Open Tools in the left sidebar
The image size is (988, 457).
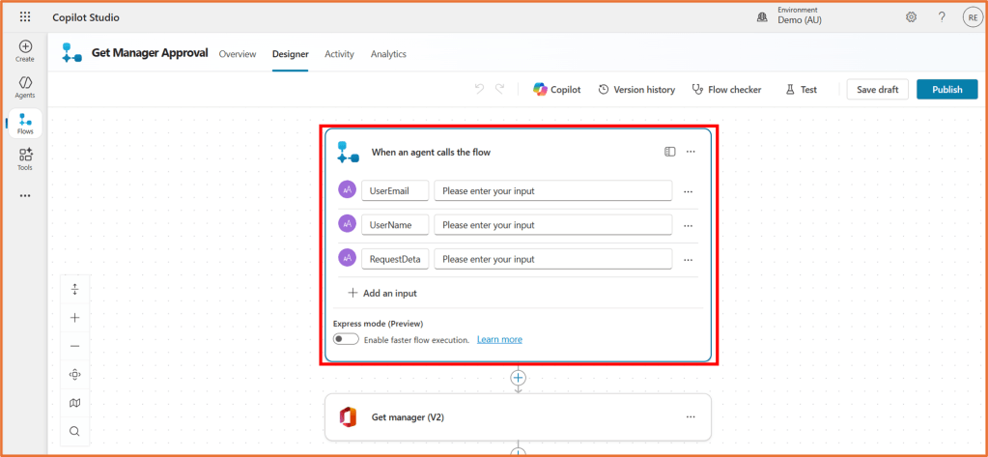click(x=25, y=159)
